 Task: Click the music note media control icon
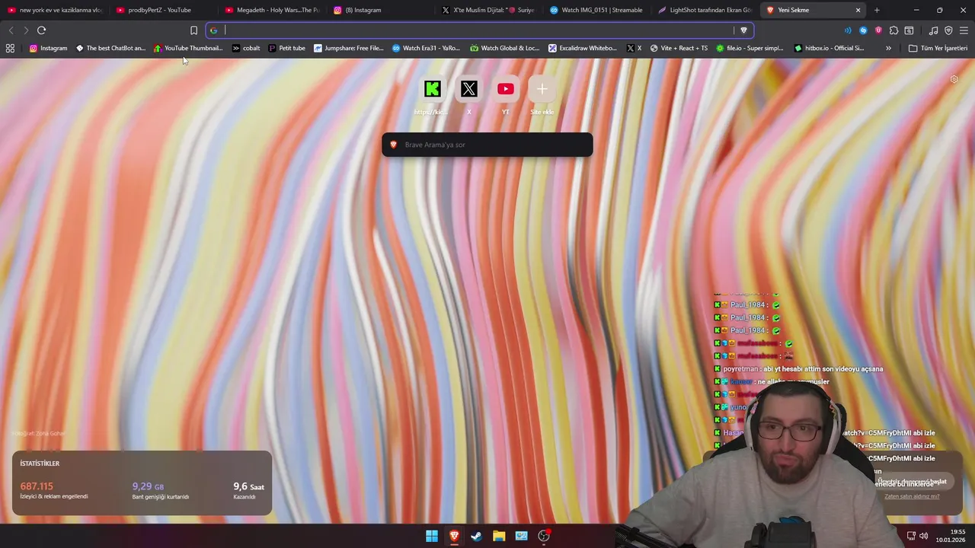[x=933, y=30]
